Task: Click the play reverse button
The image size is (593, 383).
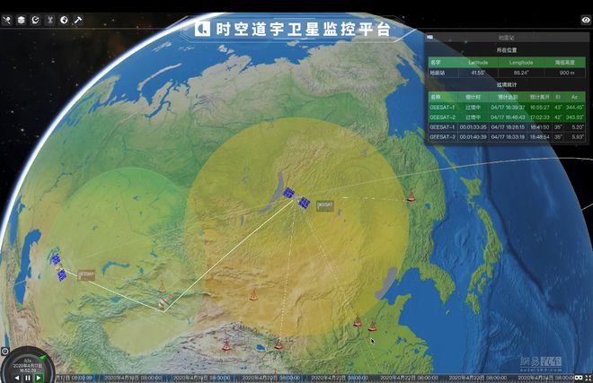Action: click(x=16, y=379)
